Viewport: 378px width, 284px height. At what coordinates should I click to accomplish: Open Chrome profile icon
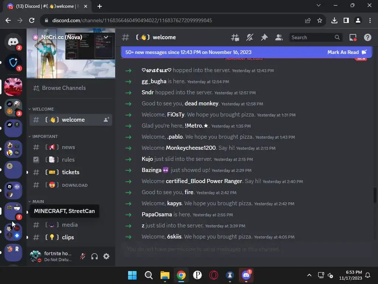coord(358,21)
